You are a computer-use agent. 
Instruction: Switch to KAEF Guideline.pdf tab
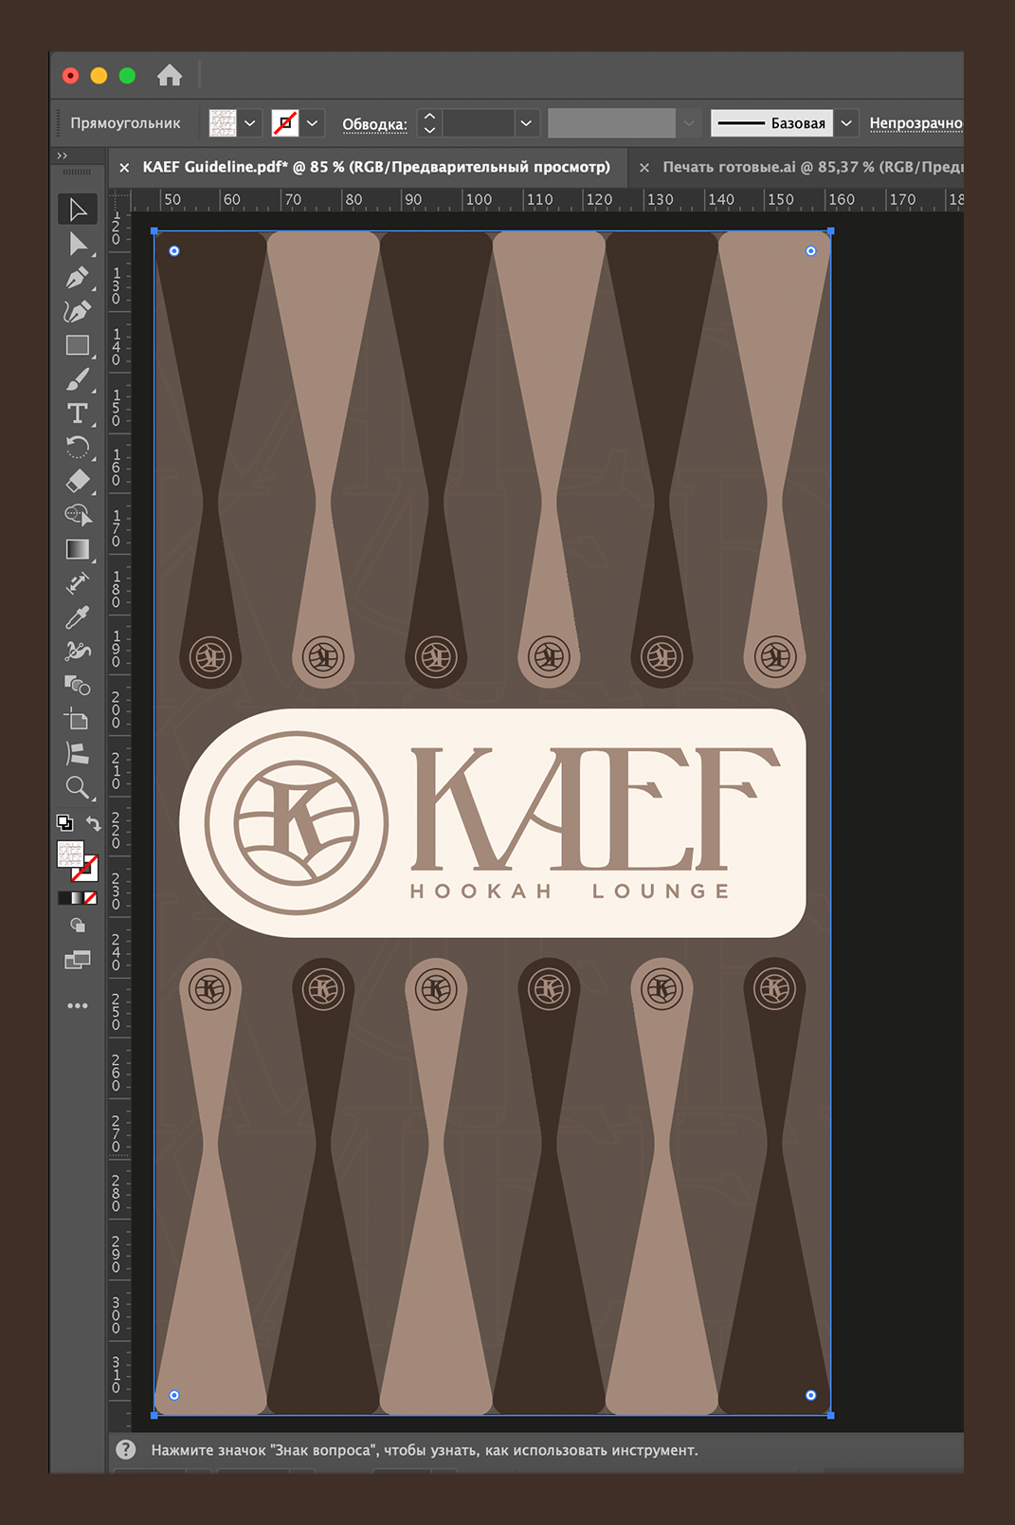(376, 167)
